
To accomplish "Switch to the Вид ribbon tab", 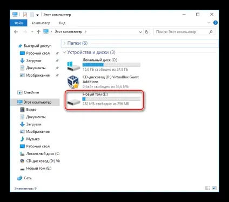I will click(x=62, y=23).
